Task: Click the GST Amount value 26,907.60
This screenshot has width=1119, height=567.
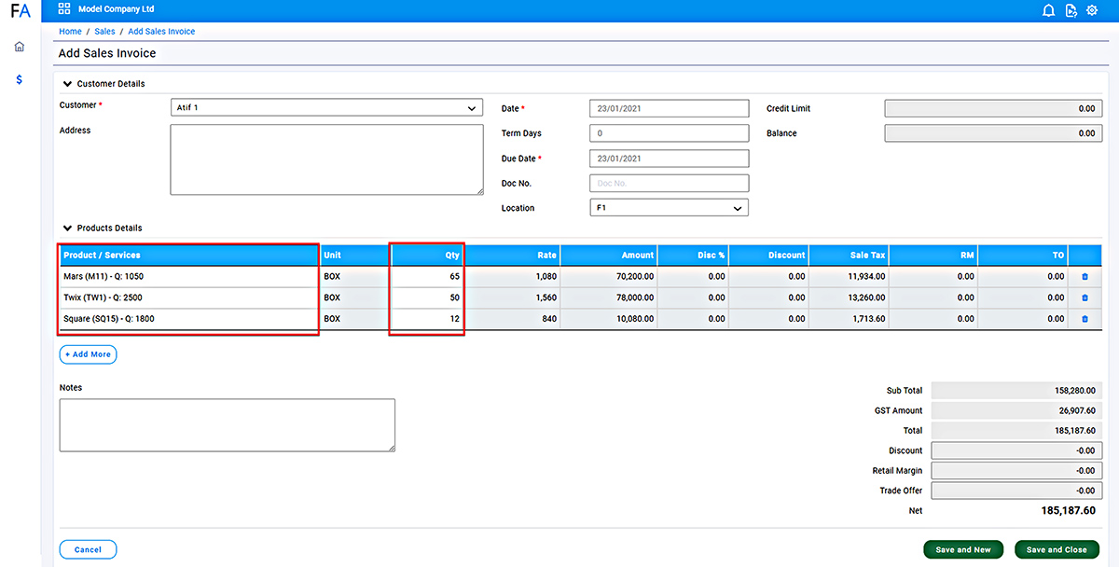Action: pos(1015,410)
